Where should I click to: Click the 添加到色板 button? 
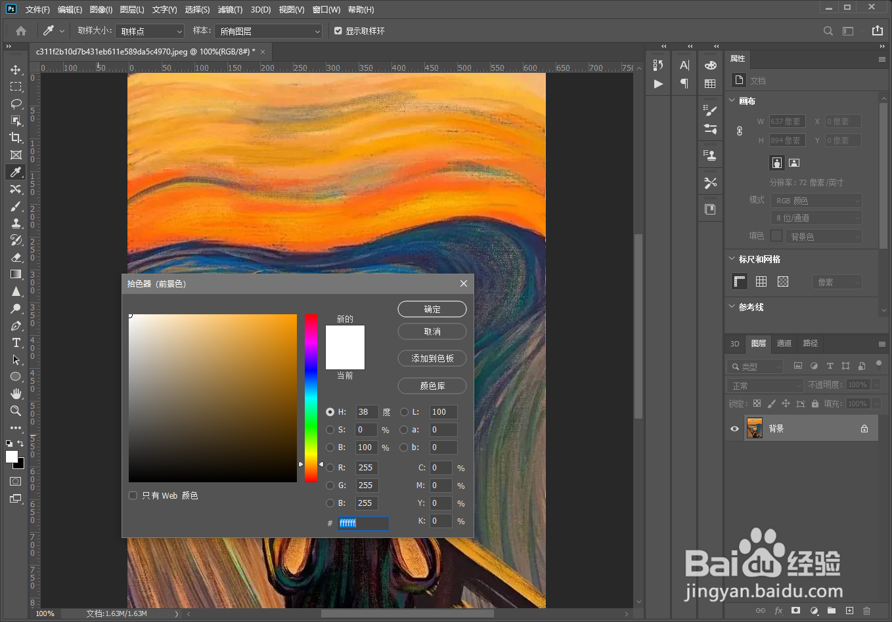coord(432,358)
